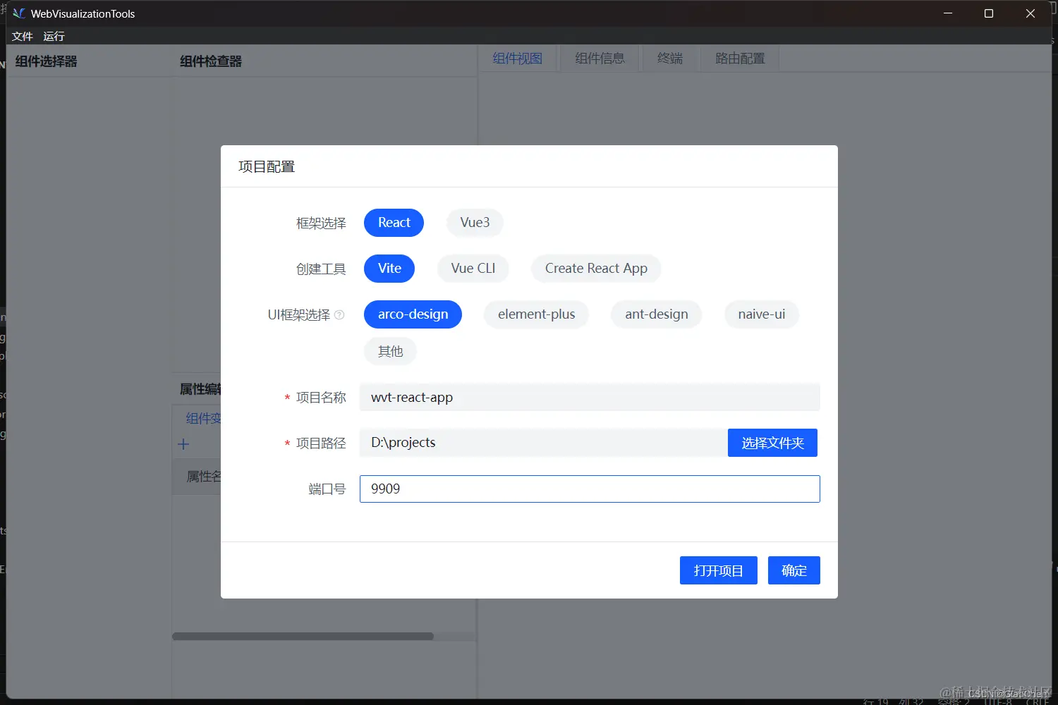Image resolution: width=1058 pixels, height=705 pixels.
Task: Select arco-design UI framework
Action: (x=413, y=314)
